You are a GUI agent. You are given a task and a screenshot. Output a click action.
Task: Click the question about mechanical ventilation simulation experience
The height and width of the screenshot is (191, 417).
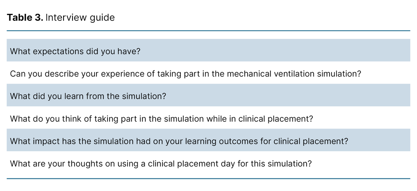[185, 74]
